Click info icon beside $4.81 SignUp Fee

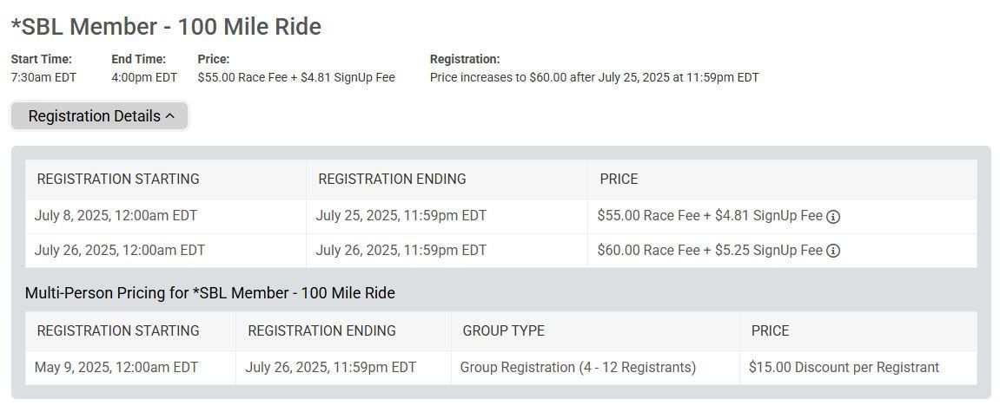tap(833, 217)
